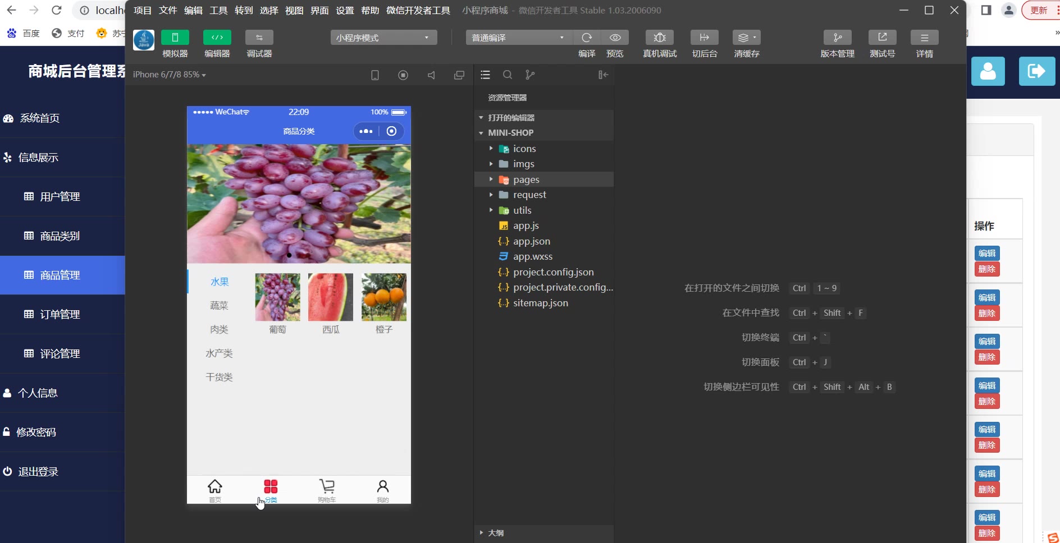Open the 项目 menu
The width and height of the screenshot is (1060, 543).
(x=143, y=10)
